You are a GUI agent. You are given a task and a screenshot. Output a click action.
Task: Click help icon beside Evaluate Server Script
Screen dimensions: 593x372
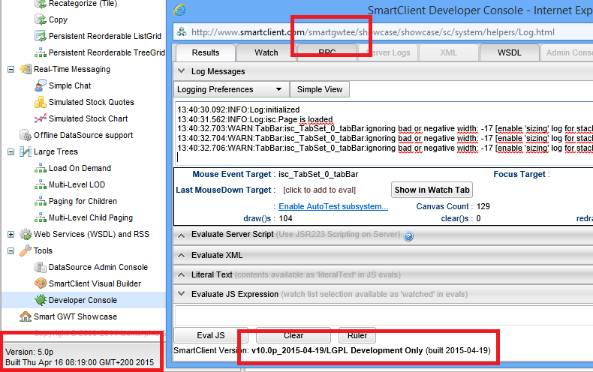[x=409, y=236]
